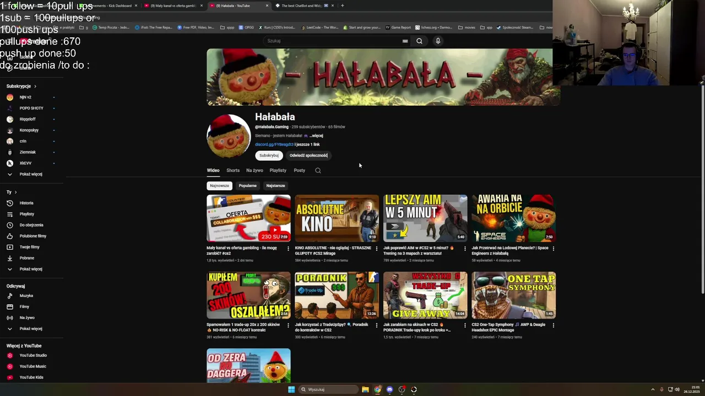The height and width of the screenshot is (396, 705).
Task: Open Windows Start menu
Action: click(x=291, y=389)
